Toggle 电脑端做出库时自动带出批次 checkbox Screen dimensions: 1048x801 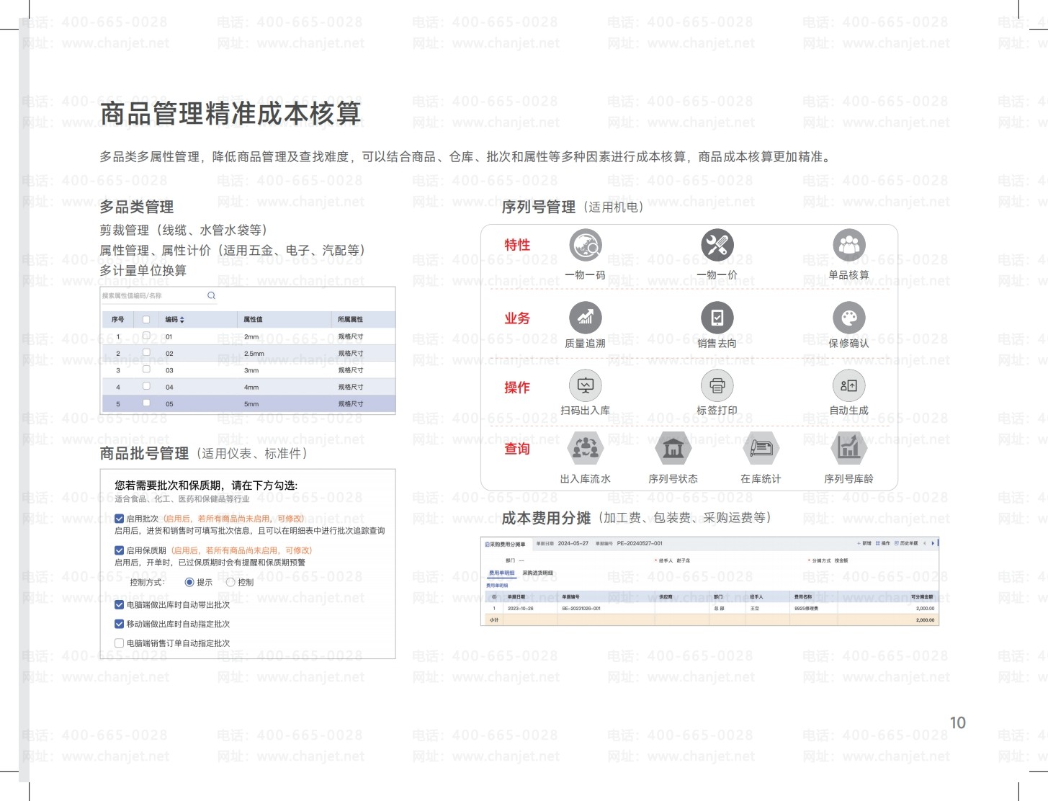pos(120,605)
